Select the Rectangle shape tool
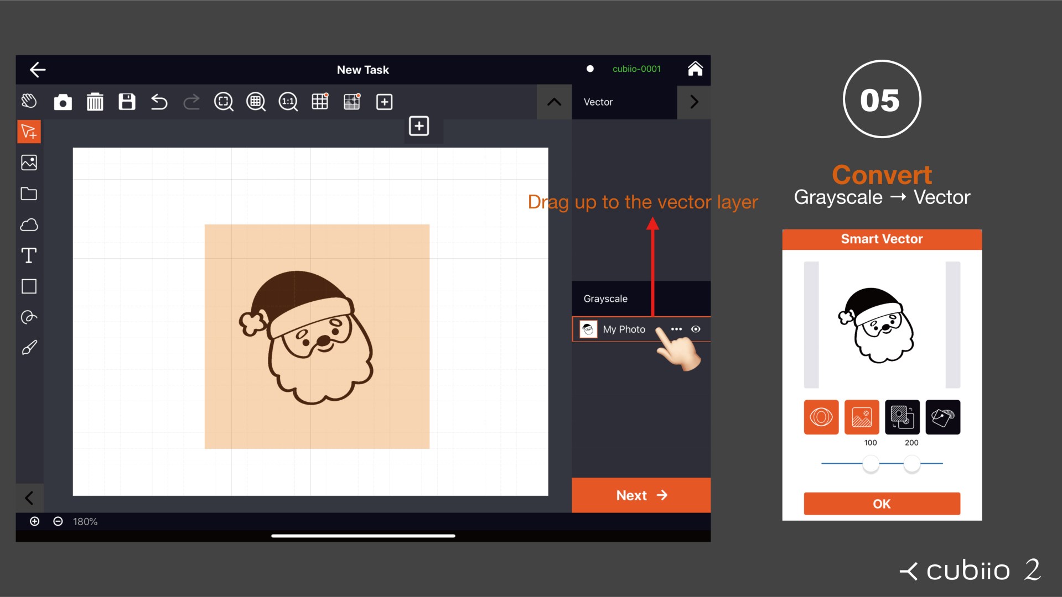 point(29,286)
